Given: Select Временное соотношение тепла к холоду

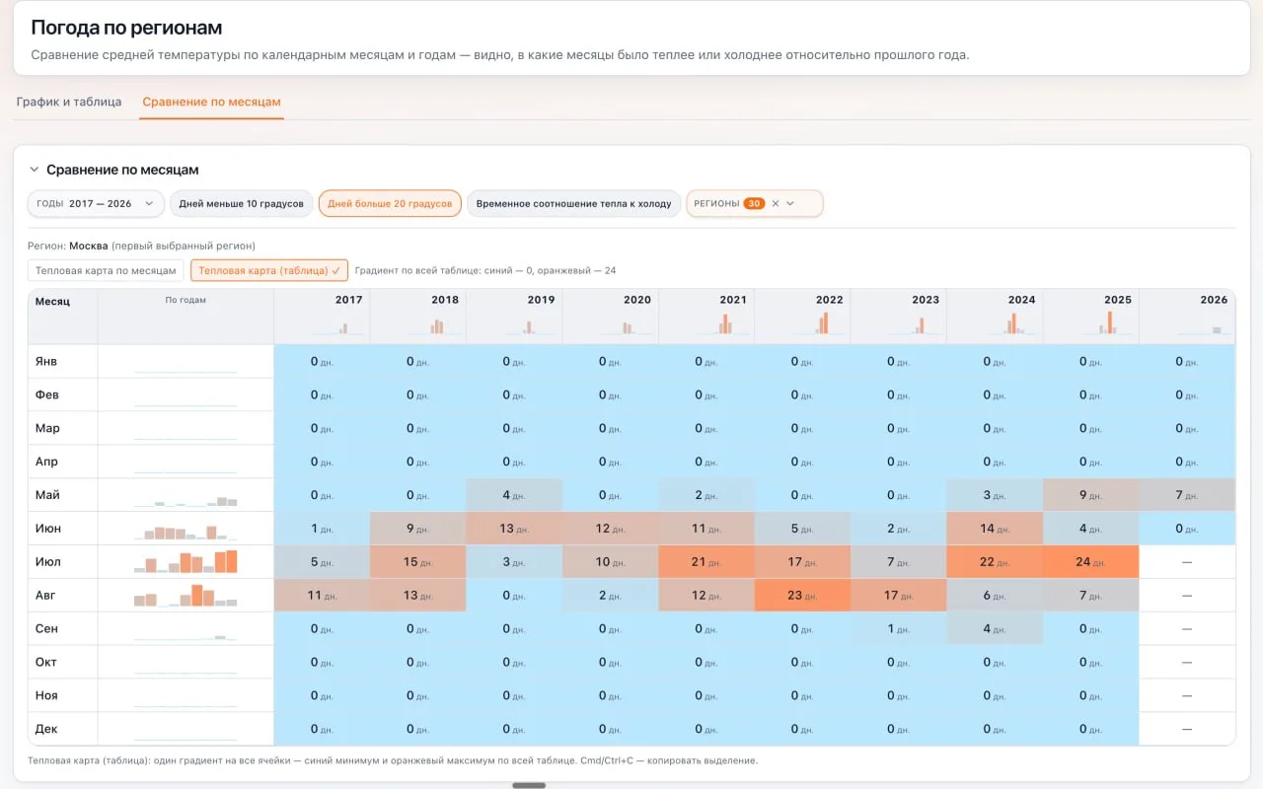Looking at the screenshot, I should click(573, 203).
